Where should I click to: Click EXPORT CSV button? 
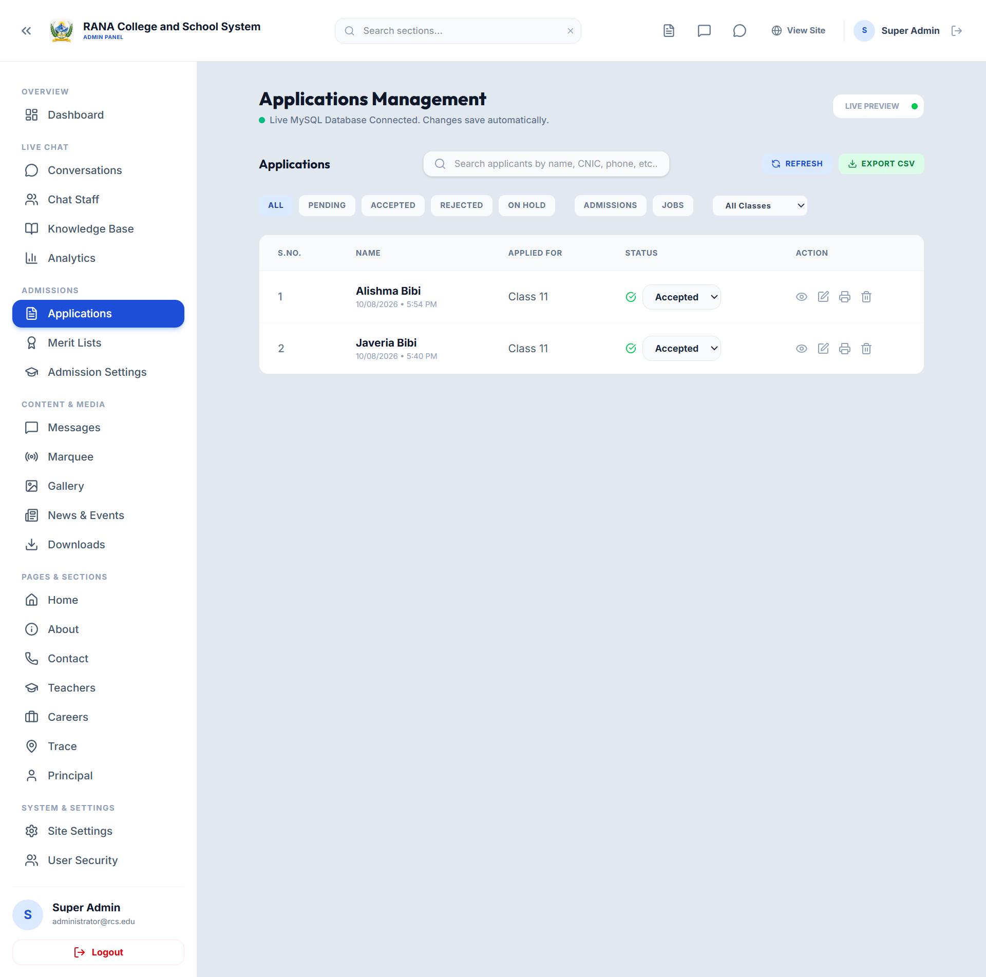(881, 164)
